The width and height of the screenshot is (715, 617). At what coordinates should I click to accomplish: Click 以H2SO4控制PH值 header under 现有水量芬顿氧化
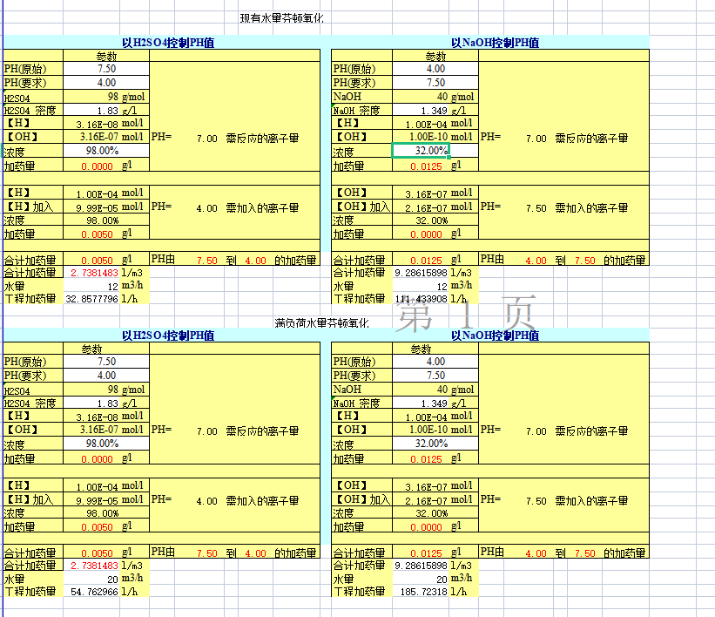(x=168, y=43)
